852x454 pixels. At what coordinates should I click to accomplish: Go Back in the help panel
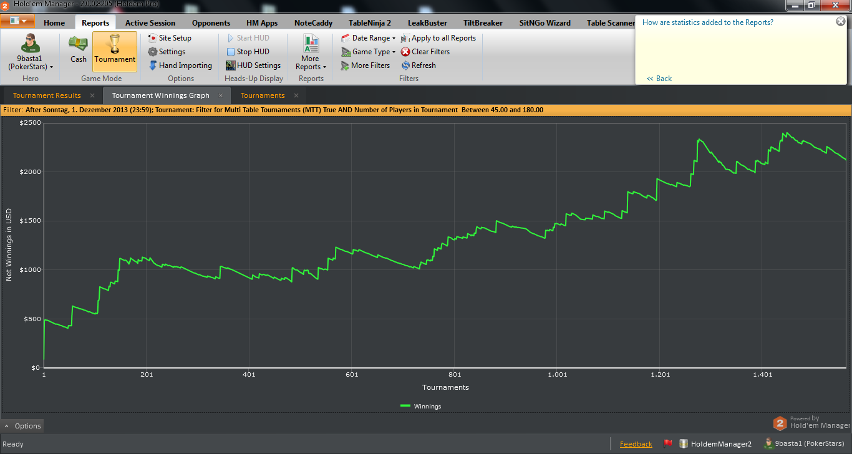coord(659,79)
